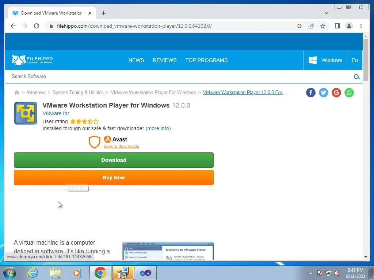
Task: Open System Tuning & Utilities breadcrumb
Action: (x=78, y=92)
